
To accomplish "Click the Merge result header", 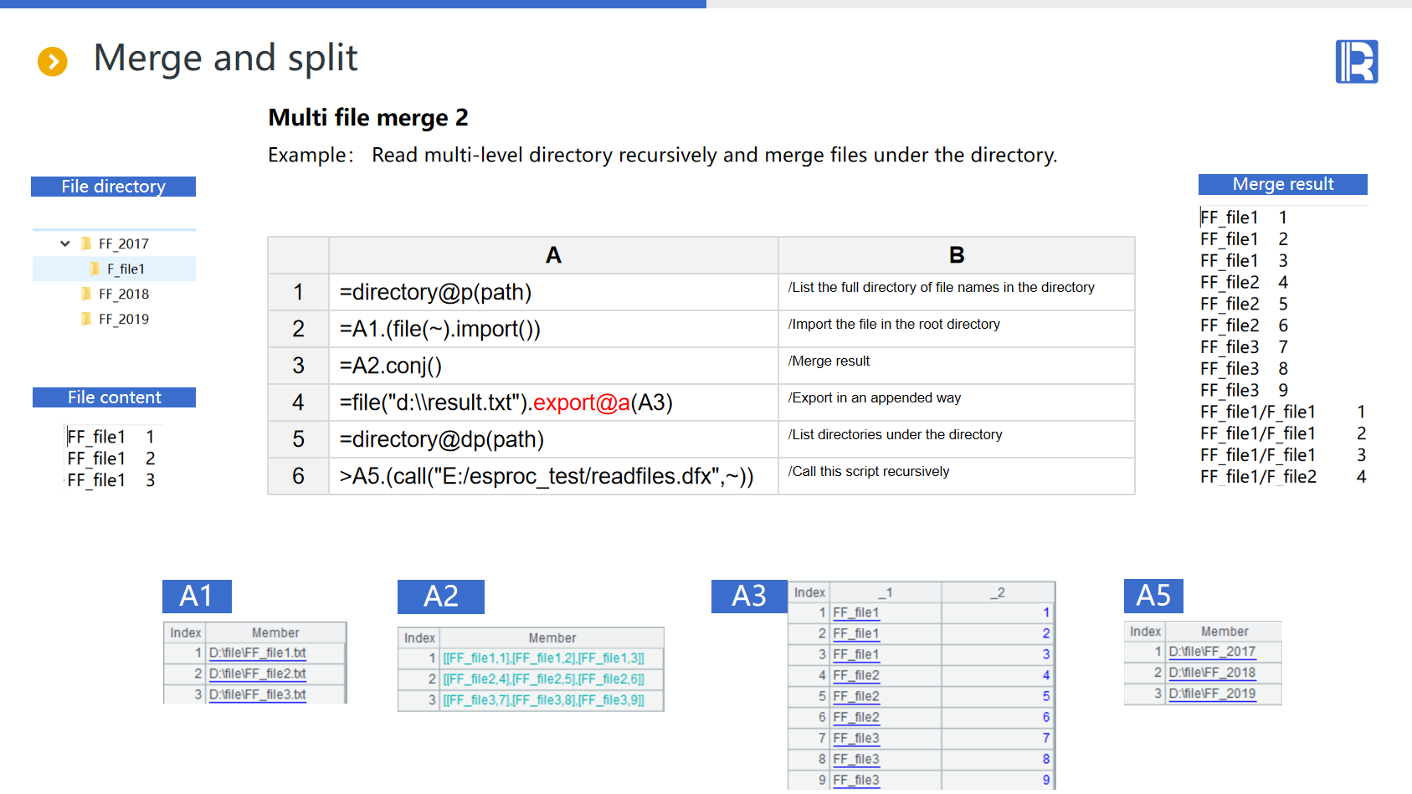I will 1282,184.
